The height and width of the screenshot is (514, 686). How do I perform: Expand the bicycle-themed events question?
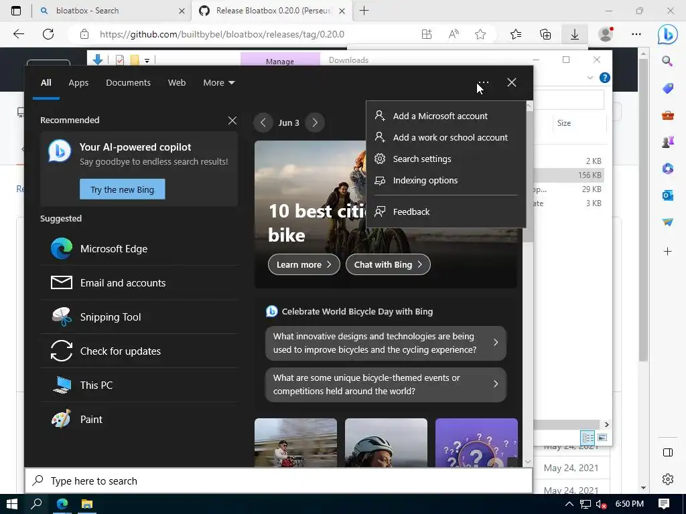[385, 385]
